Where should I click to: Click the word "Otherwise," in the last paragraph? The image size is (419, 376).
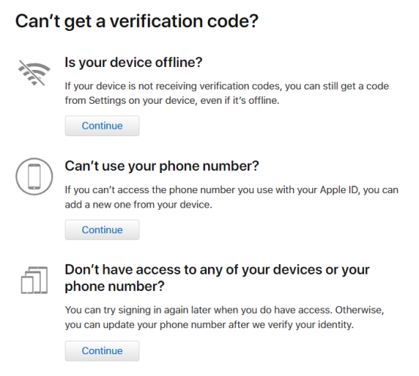(x=359, y=310)
